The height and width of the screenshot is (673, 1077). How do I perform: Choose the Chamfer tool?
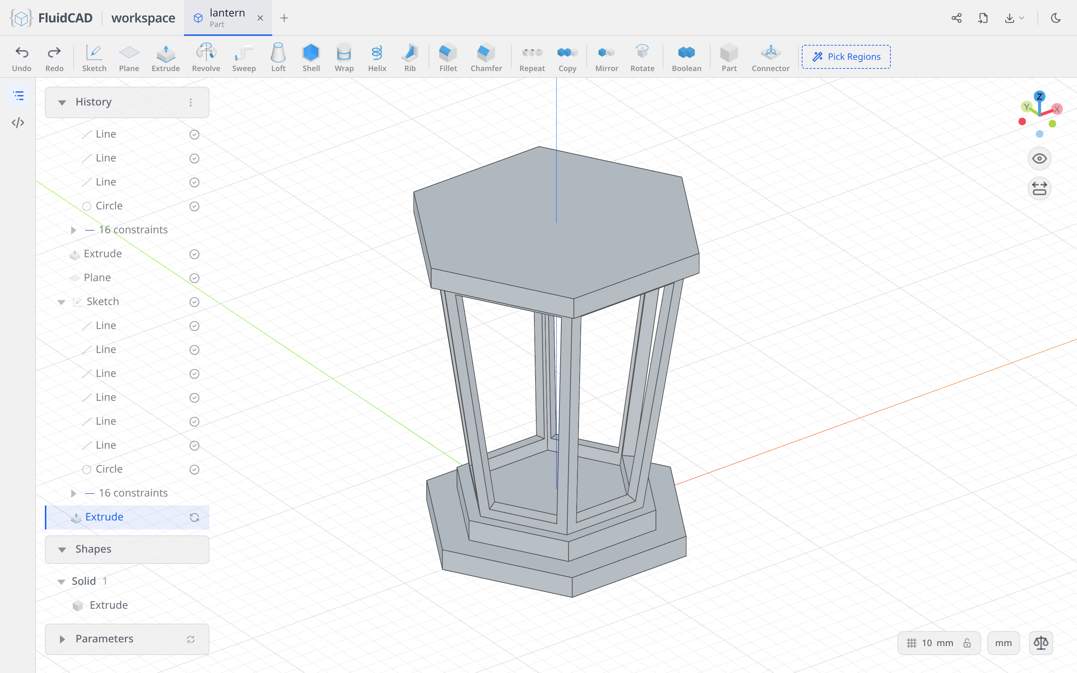coord(486,58)
